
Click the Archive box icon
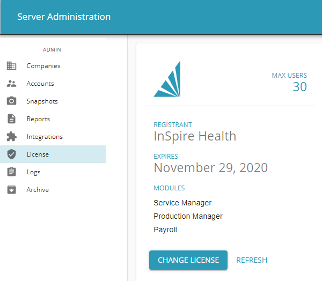[11, 190]
